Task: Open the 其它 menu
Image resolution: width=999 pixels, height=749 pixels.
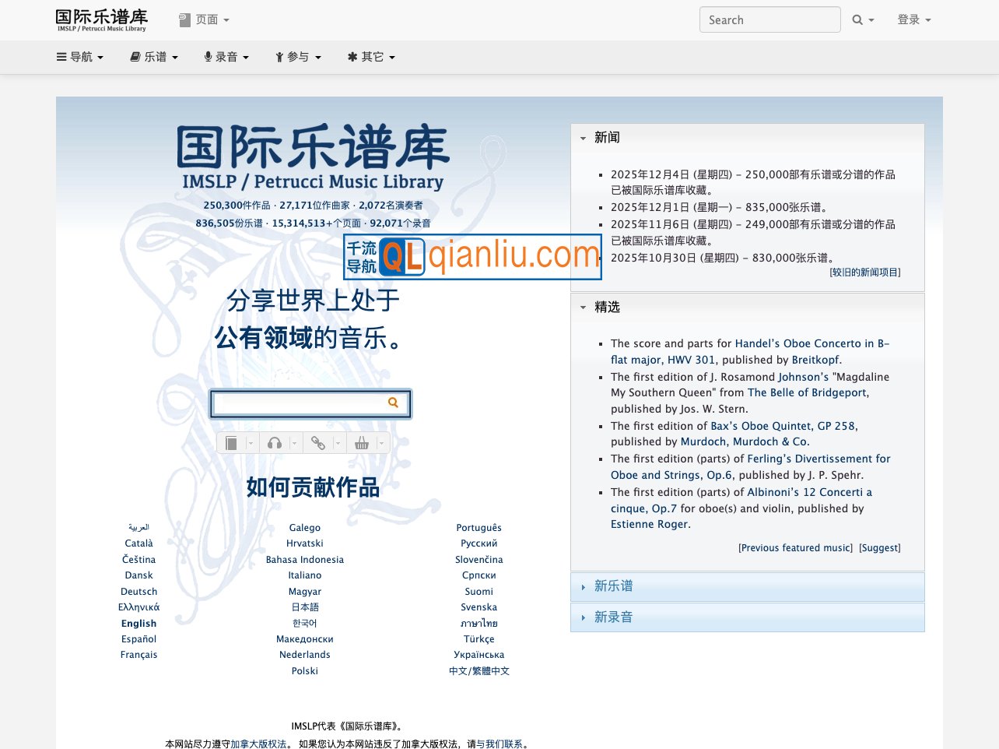Action: [x=371, y=56]
